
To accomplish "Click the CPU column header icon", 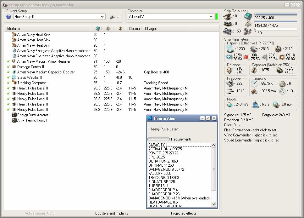I will point(98,29).
